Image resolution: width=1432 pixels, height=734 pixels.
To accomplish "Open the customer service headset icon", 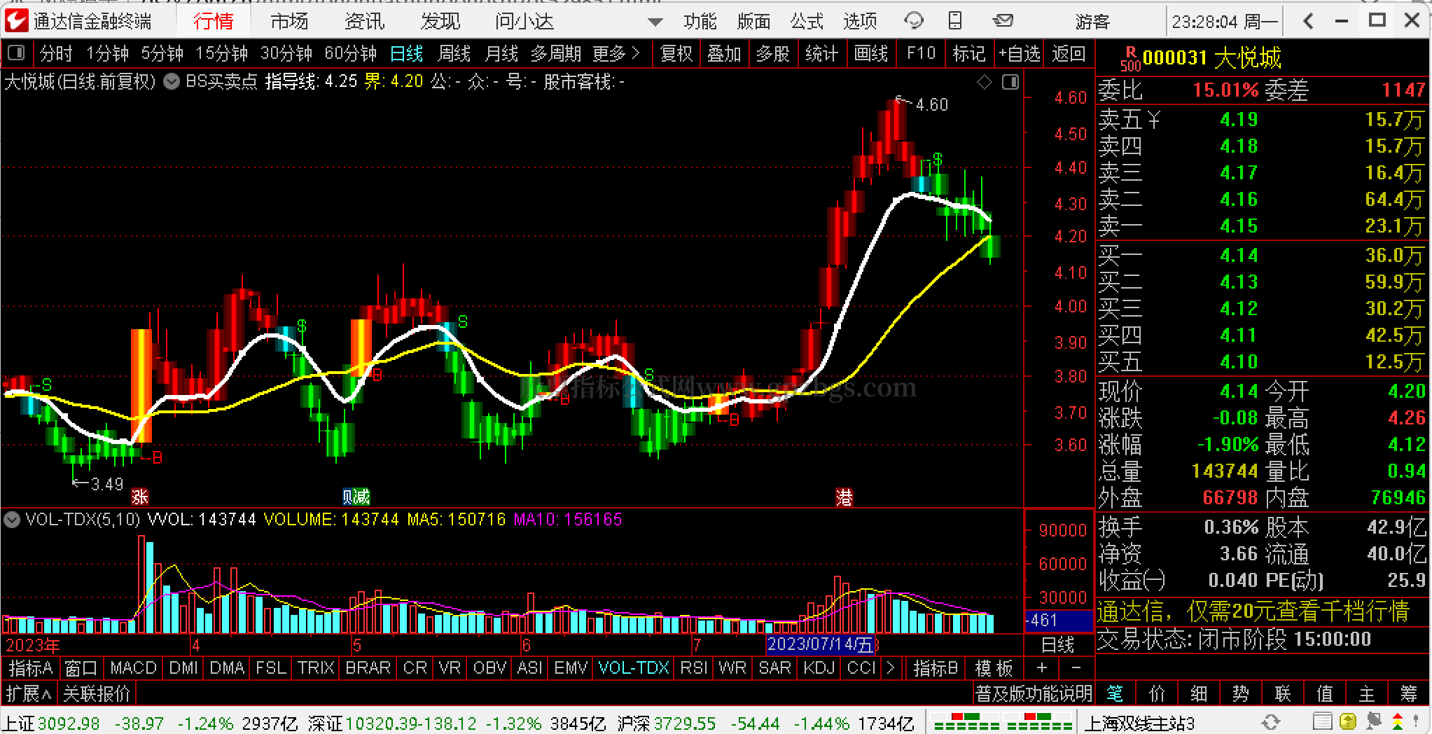I will 913,21.
